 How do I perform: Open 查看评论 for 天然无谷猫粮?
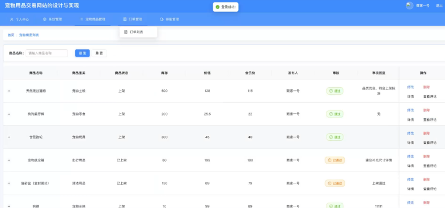click(x=429, y=96)
